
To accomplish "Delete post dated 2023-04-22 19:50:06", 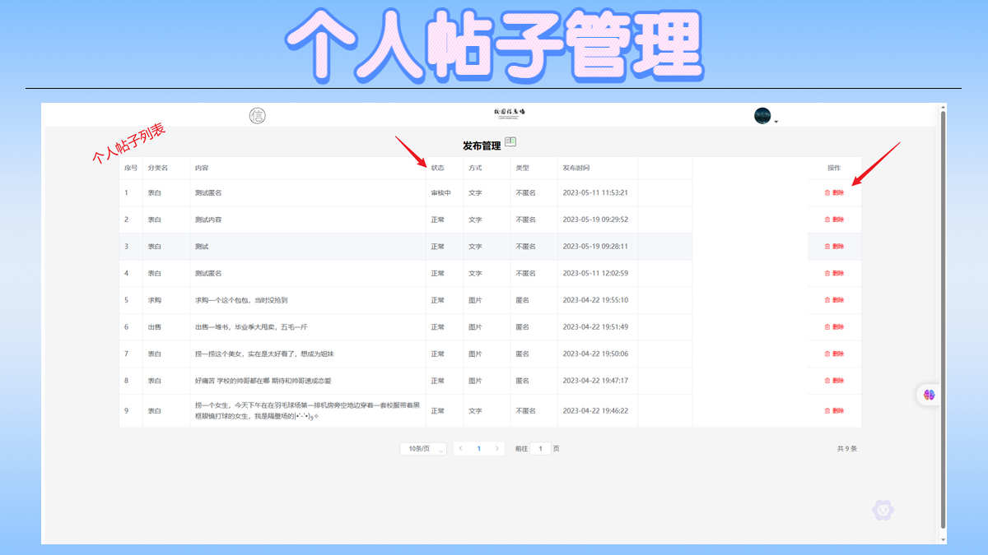I will (x=834, y=354).
